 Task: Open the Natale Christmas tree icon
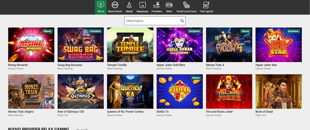pos(129,5)
